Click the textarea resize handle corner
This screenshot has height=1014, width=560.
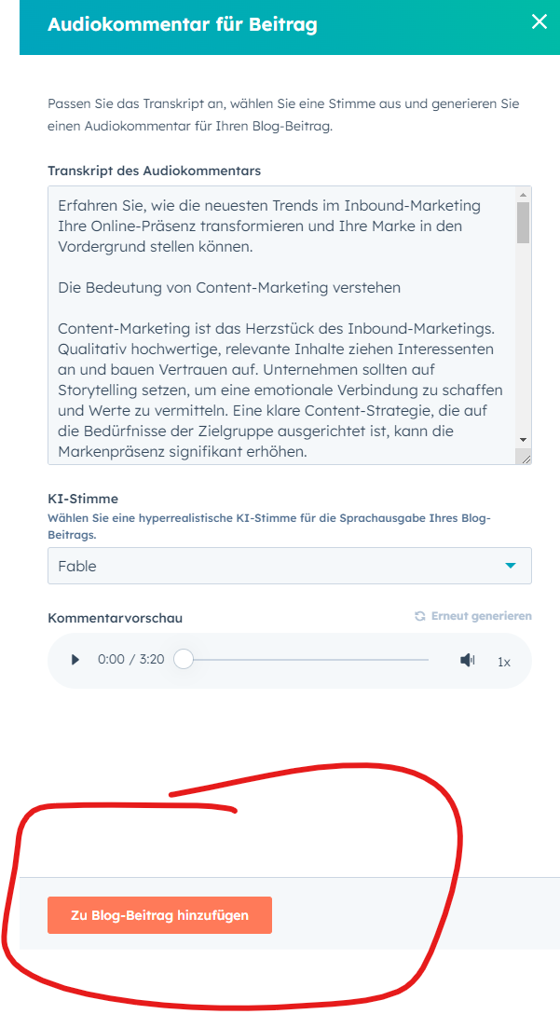525,458
